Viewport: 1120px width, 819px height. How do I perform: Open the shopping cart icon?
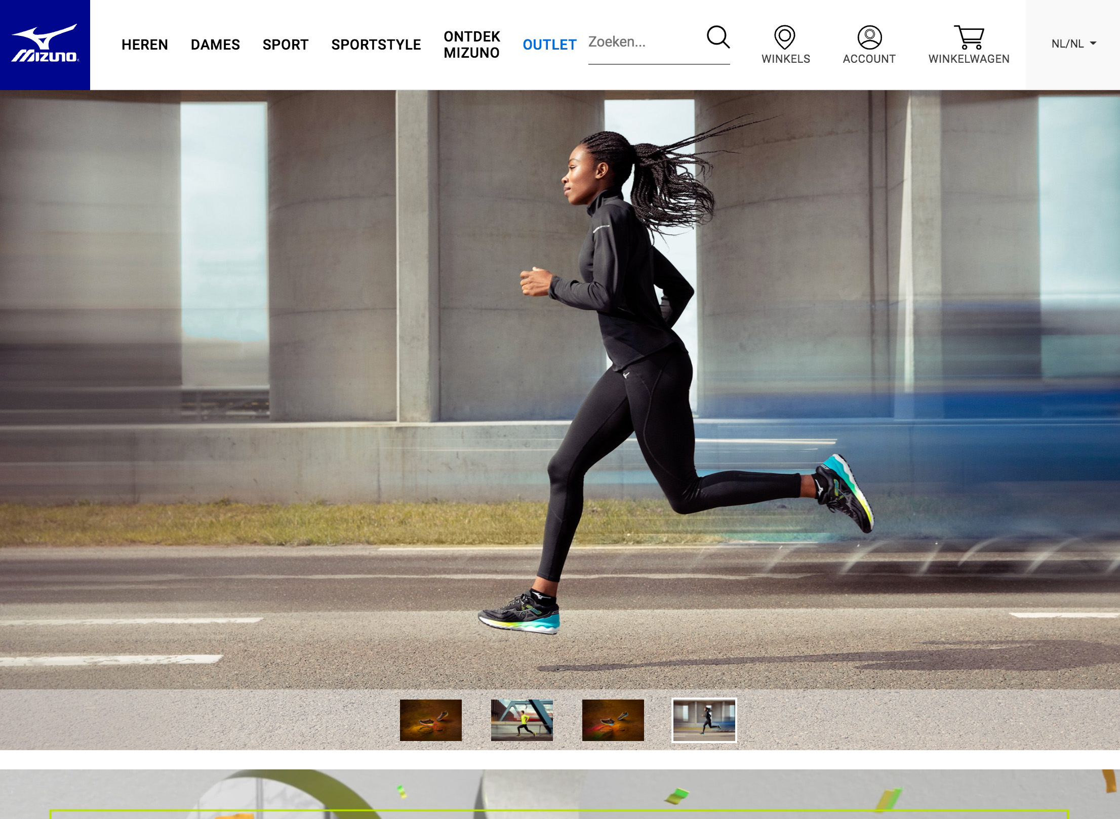pos(968,37)
